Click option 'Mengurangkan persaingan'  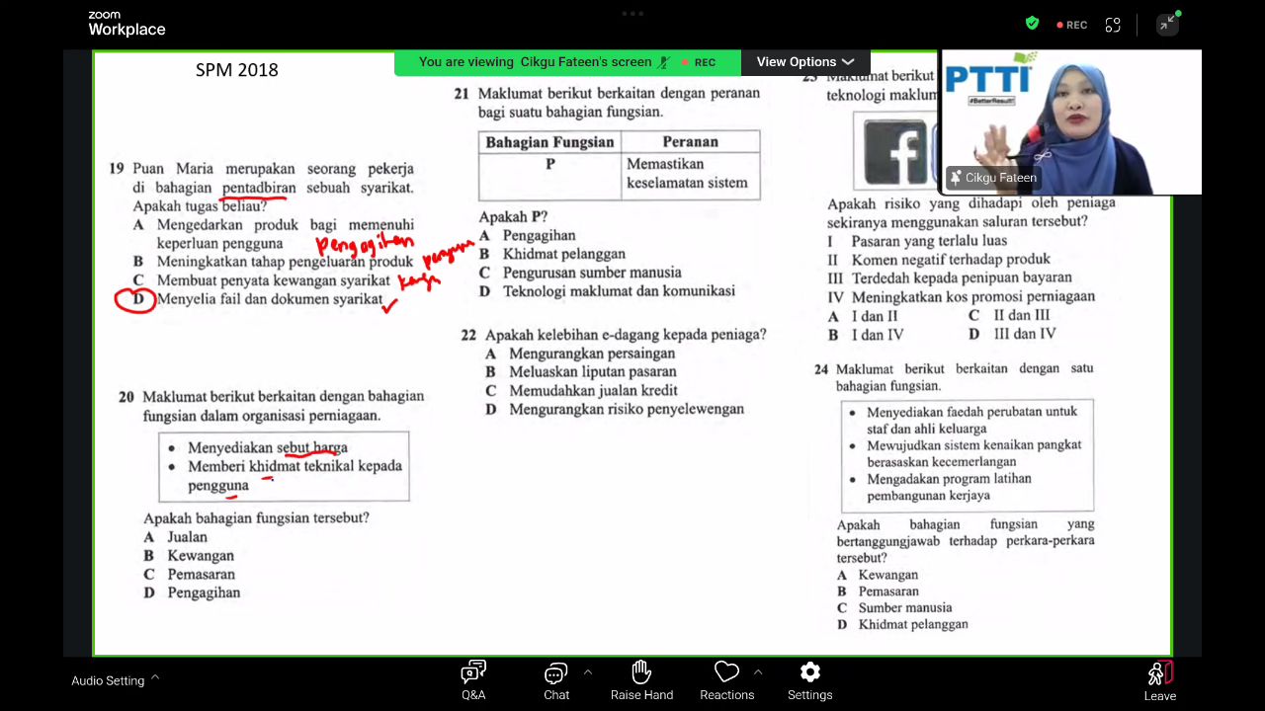592,354
